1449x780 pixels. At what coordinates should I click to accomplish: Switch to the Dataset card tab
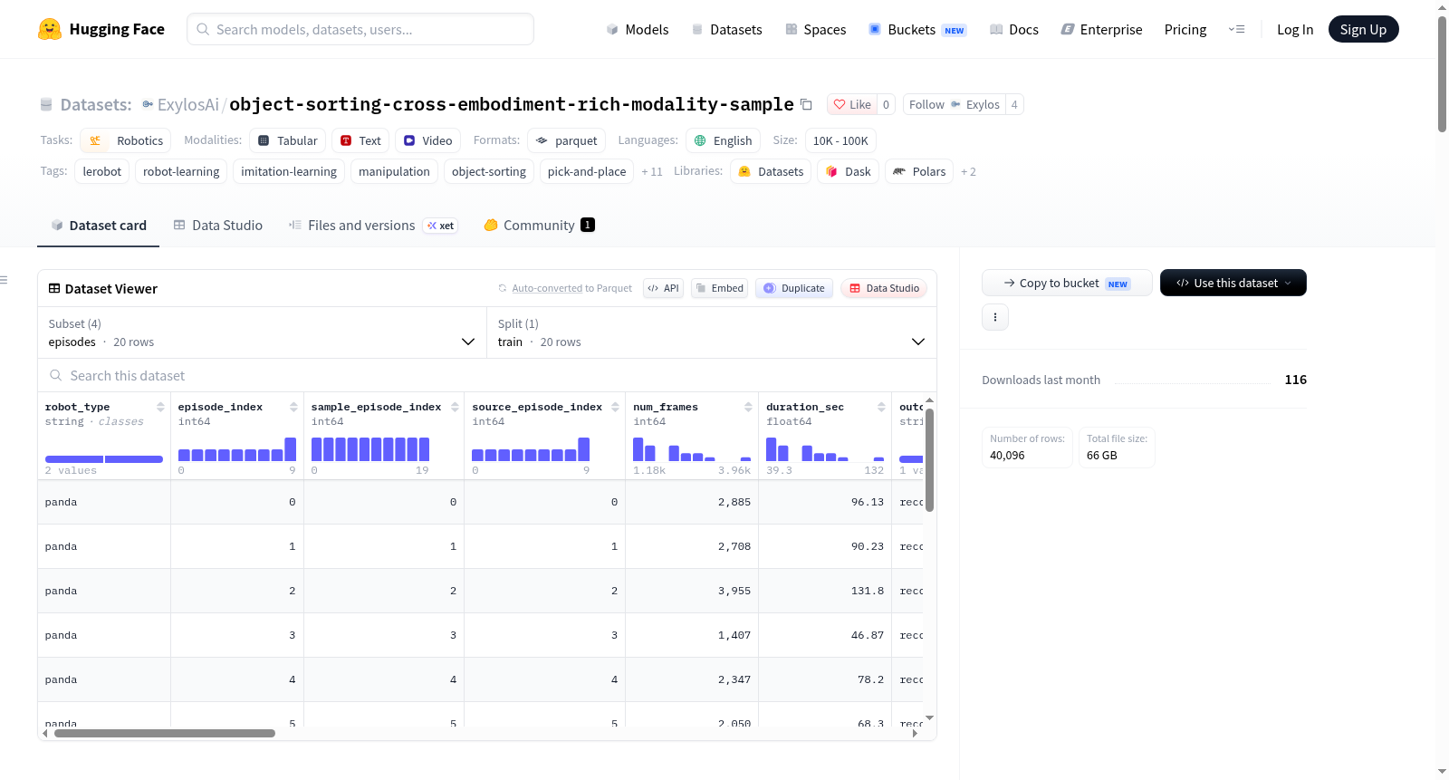99,226
